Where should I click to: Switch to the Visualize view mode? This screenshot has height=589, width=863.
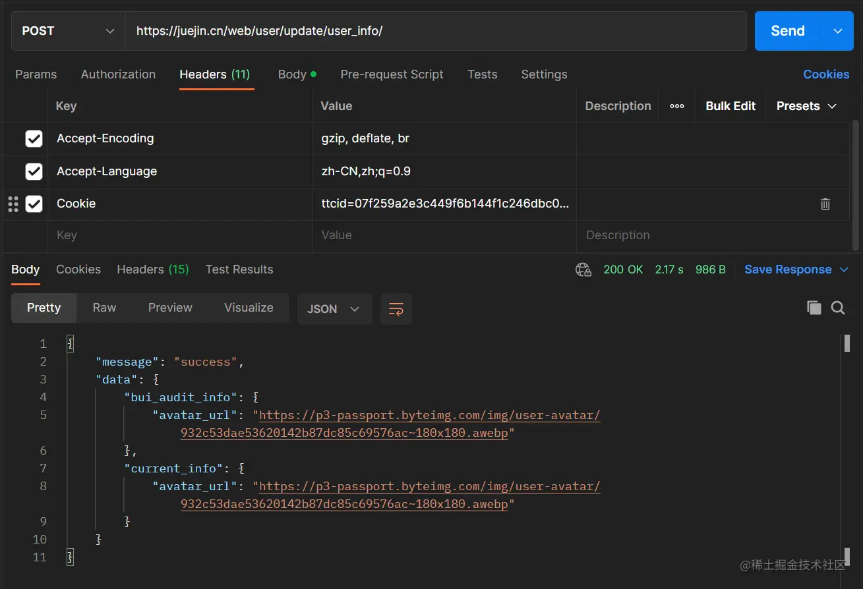[x=249, y=308]
